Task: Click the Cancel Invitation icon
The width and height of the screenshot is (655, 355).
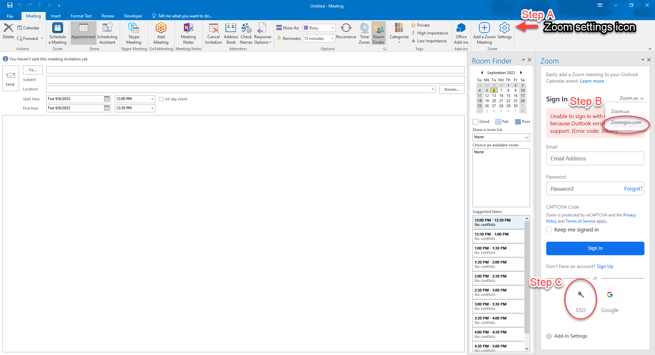Action: pyautogui.click(x=214, y=28)
